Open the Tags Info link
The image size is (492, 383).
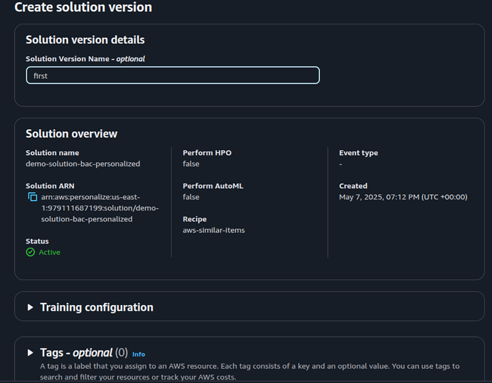(138, 354)
